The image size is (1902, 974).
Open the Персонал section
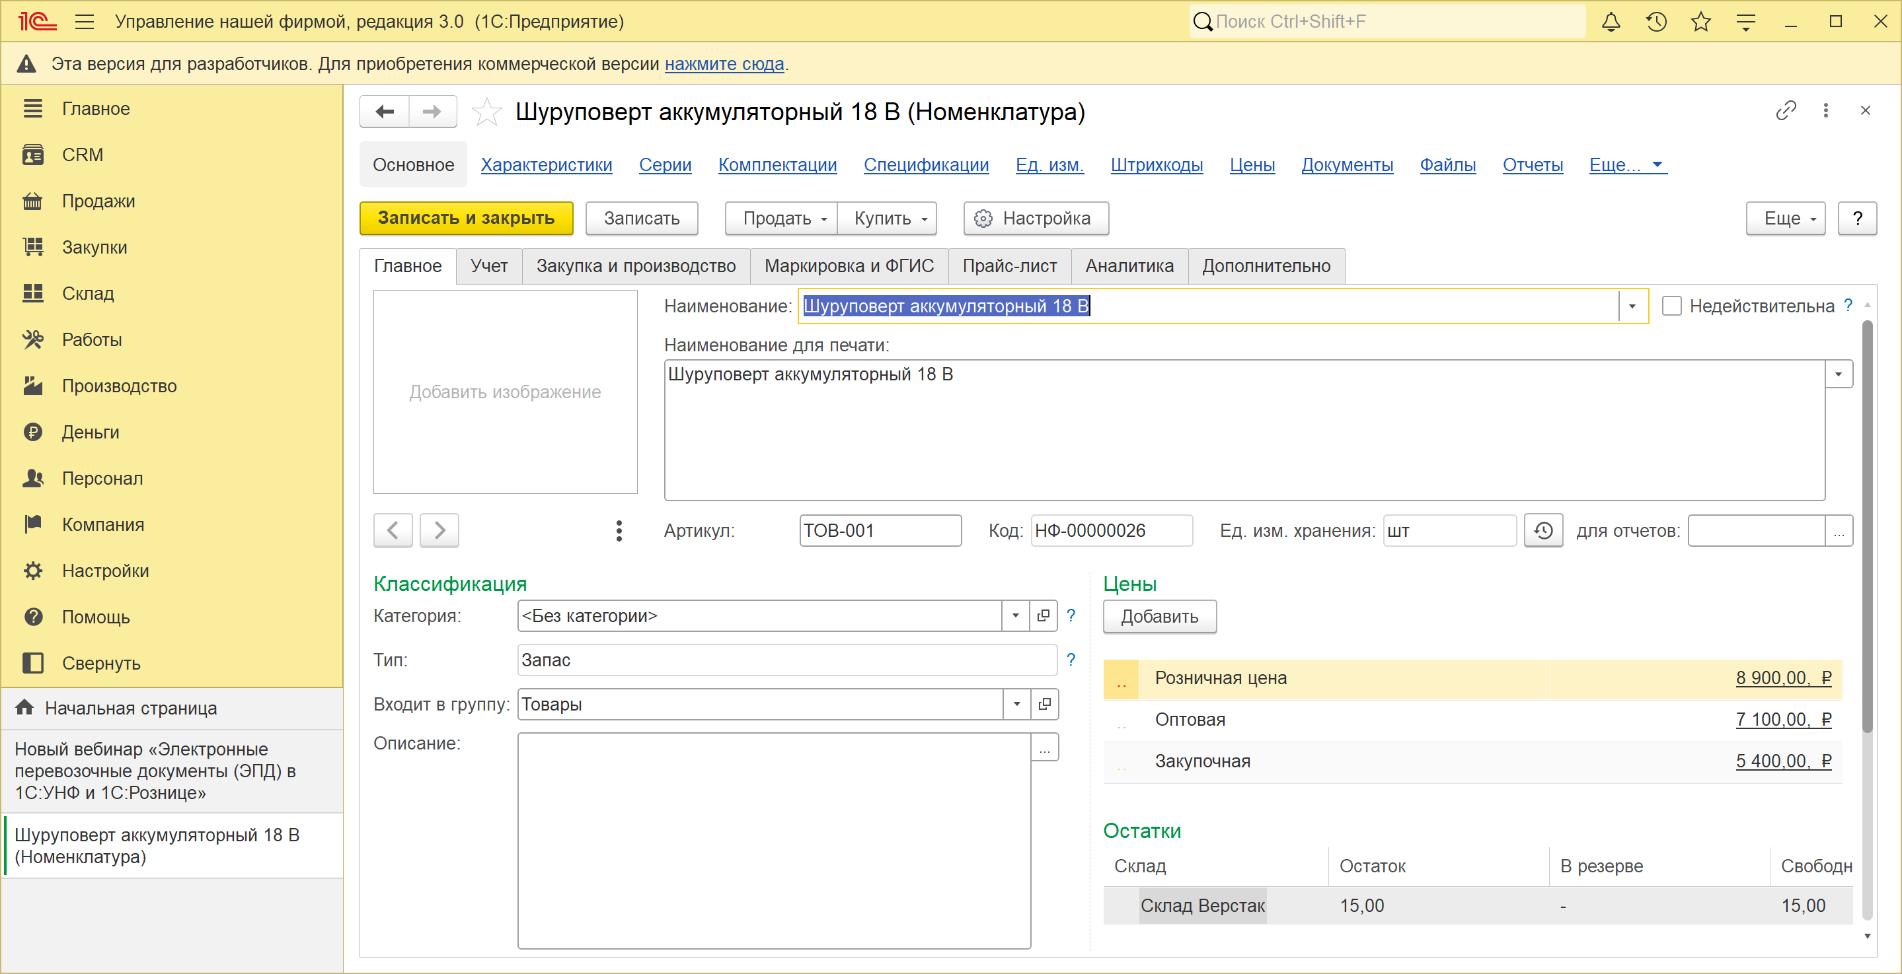[x=171, y=479]
